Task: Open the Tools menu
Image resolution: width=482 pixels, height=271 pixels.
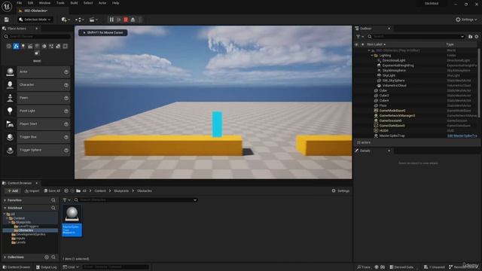Action: [x=60, y=3]
